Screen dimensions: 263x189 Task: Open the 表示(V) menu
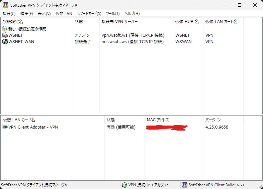click(44, 14)
